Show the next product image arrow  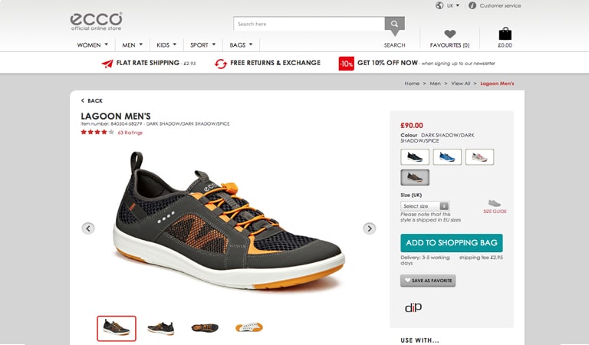[x=369, y=228]
